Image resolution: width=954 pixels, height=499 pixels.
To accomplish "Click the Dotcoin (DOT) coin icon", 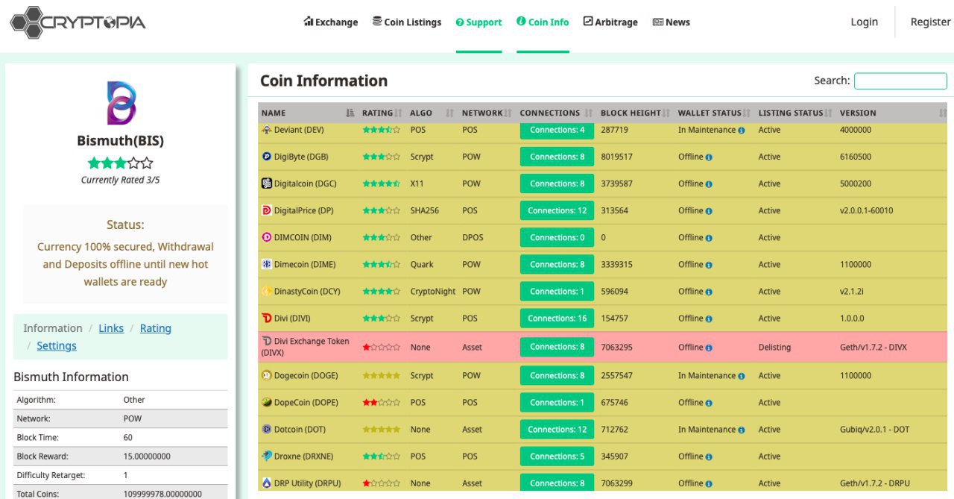I will (x=267, y=429).
